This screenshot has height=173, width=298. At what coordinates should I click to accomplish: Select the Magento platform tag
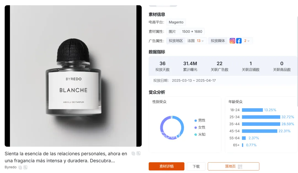pyautogui.click(x=176, y=22)
